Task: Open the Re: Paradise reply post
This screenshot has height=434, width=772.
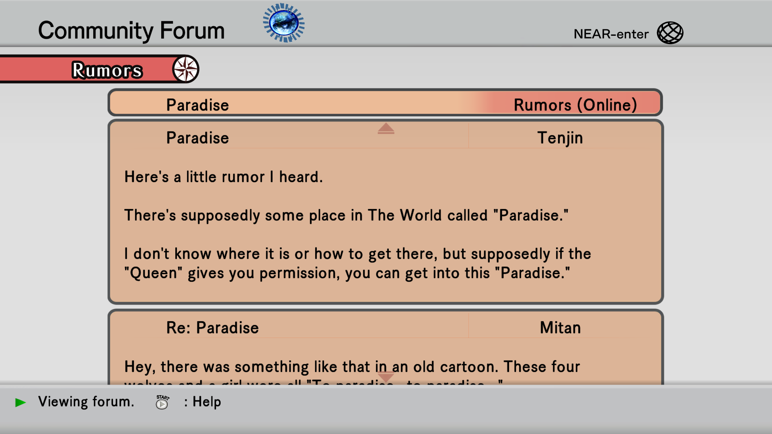Action: (x=212, y=328)
